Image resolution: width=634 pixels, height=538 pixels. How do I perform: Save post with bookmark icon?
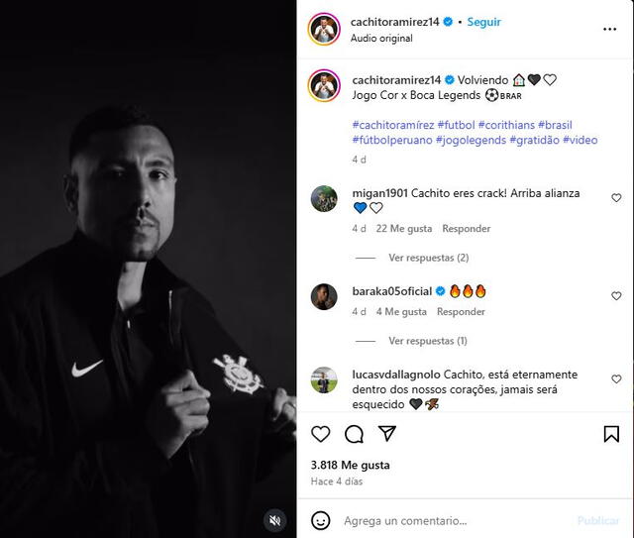[x=611, y=434]
